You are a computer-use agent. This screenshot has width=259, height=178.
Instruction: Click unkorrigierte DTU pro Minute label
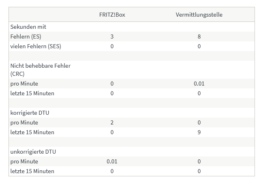pos(24,161)
